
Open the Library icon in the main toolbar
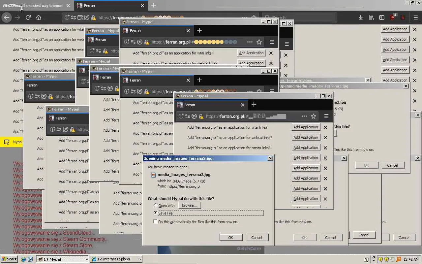[371, 17]
